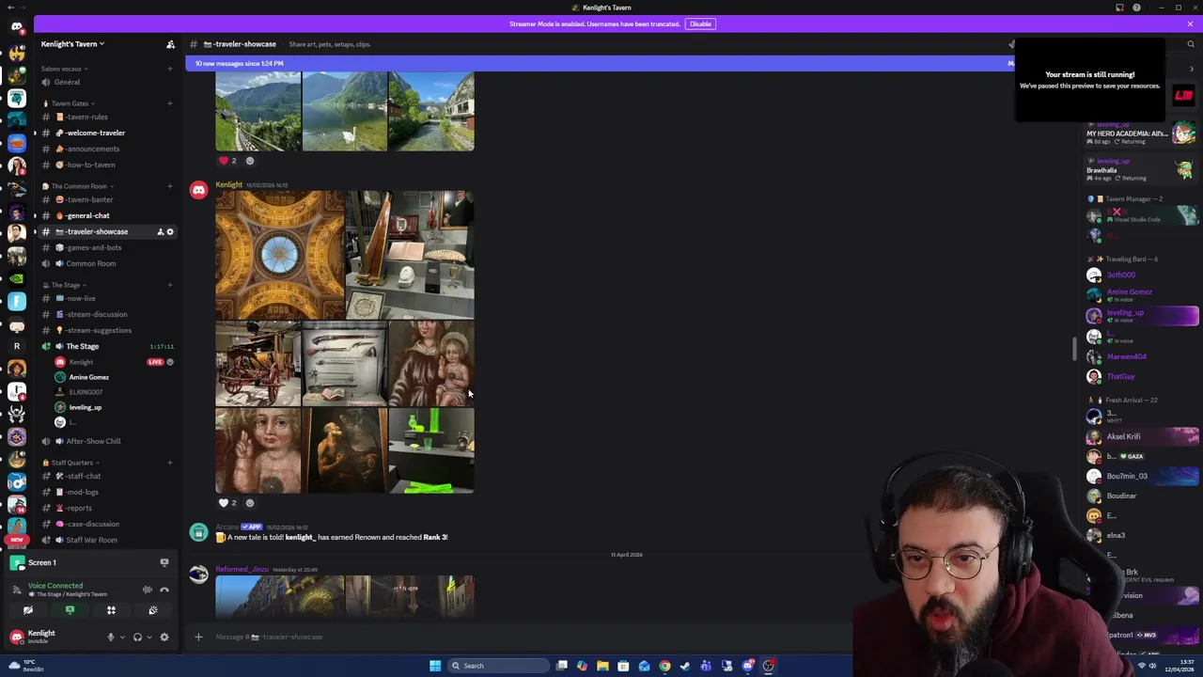
Task: Open output device options arrow next to headphones
Action: [148, 638]
